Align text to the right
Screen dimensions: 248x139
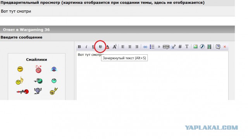point(137,47)
